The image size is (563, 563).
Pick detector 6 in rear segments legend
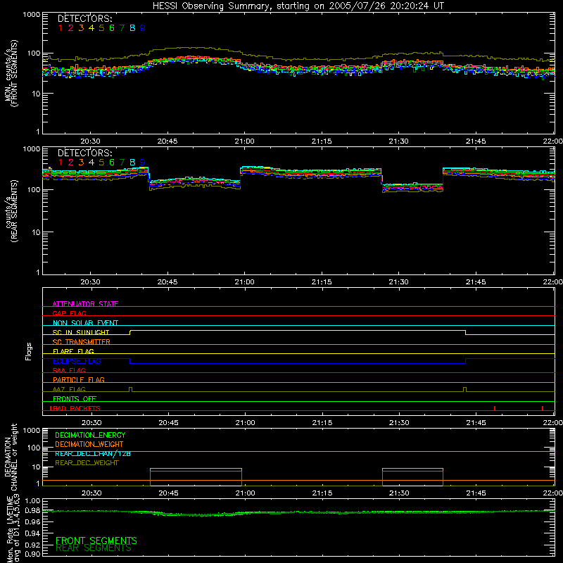[112, 163]
